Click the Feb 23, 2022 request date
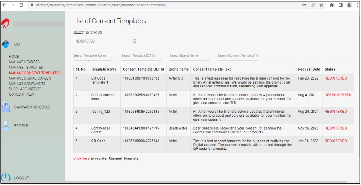 [x=308, y=78]
